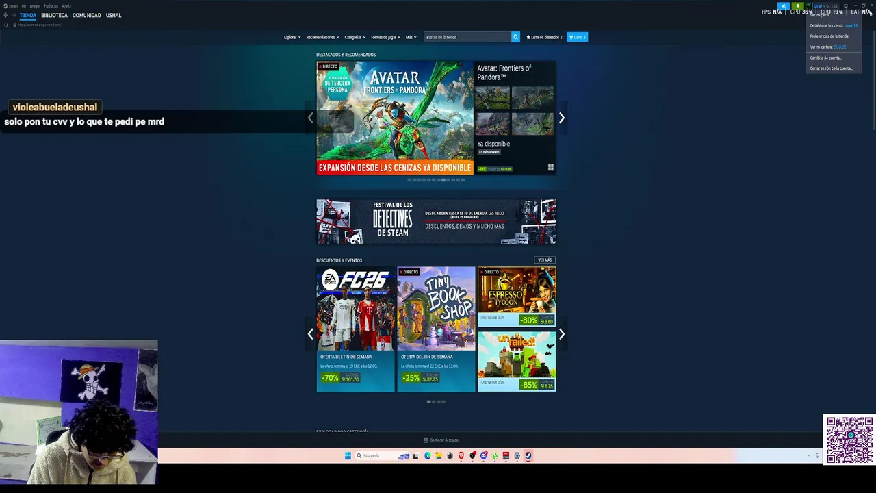Show previous featured game

[310, 118]
